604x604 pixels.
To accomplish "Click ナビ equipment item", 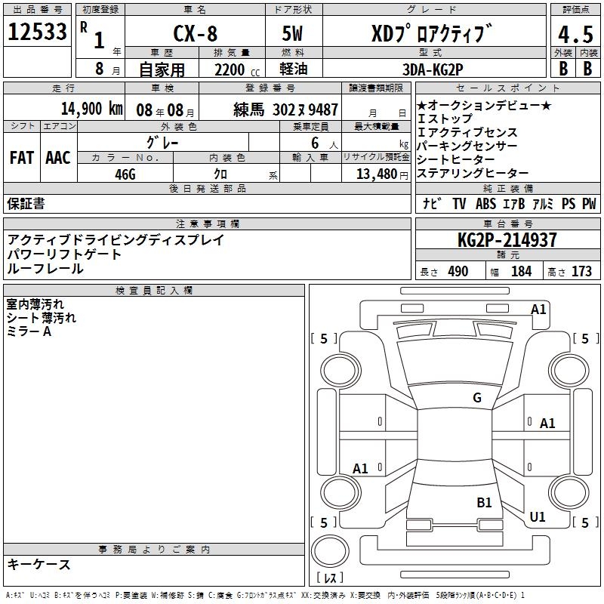I will click(431, 203).
